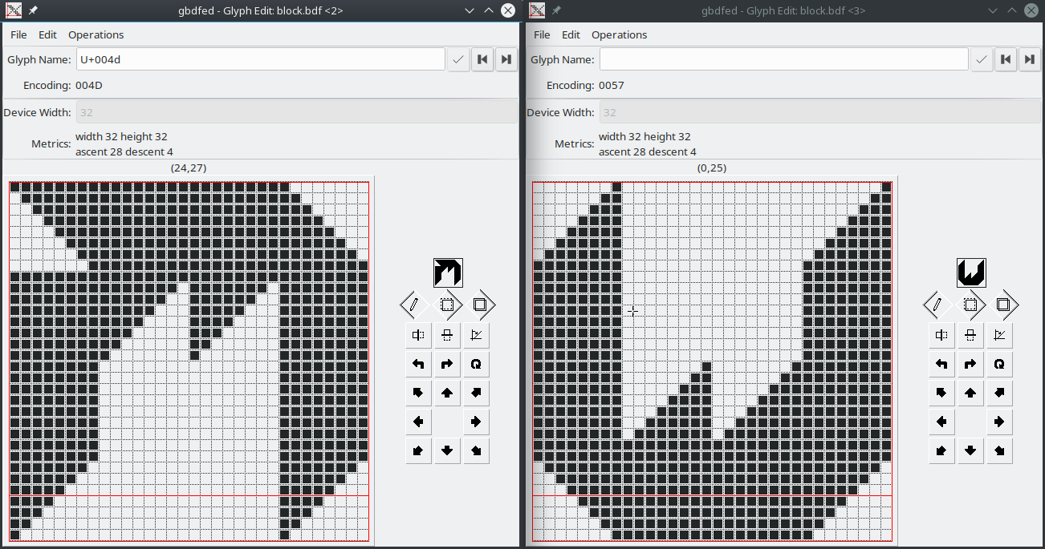
Task: Shift glyph up-right in left window
Action: pyautogui.click(x=477, y=393)
